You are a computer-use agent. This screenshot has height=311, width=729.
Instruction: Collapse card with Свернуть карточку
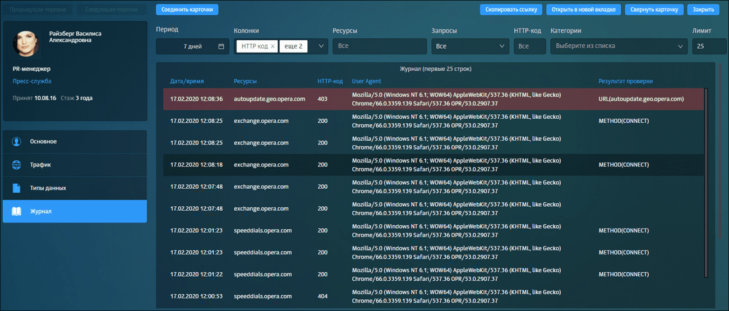click(x=655, y=10)
